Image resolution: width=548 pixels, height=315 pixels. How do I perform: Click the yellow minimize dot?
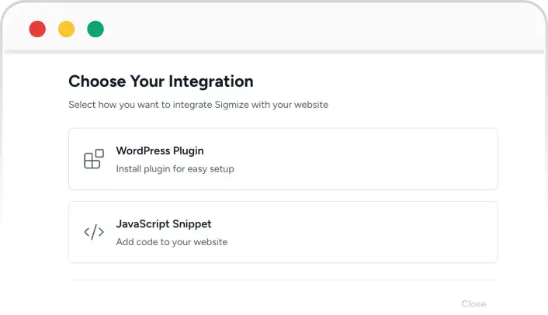point(67,29)
